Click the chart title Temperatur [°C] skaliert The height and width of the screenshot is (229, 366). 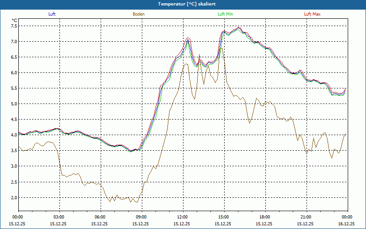(187, 4)
